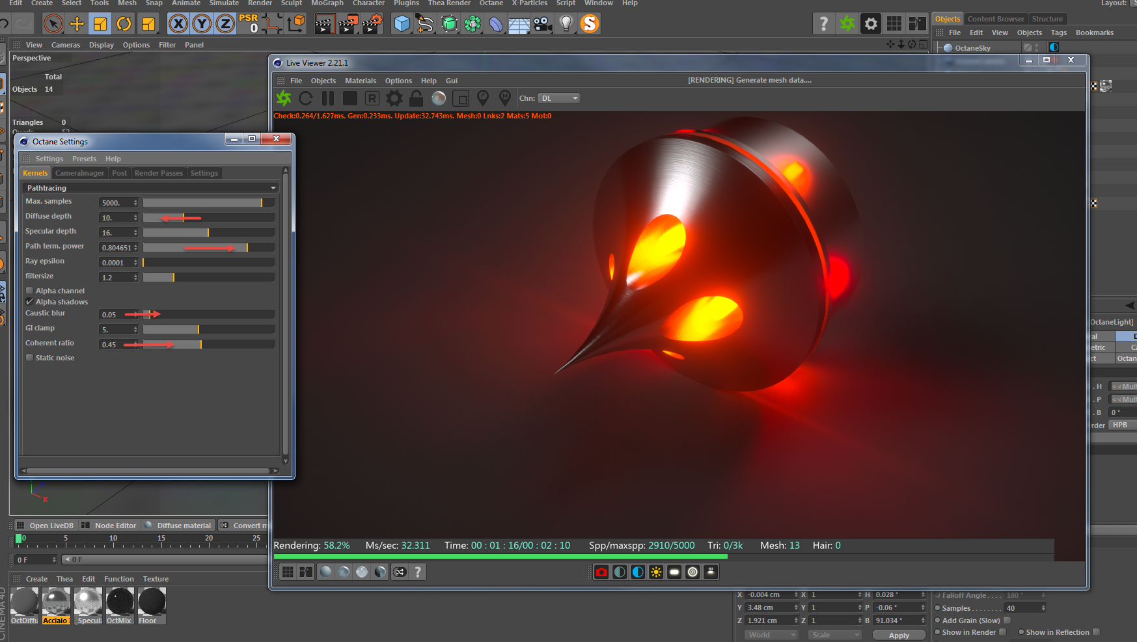This screenshot has height=642, width=1137.
Task: Disable the Alpha shadows checkbox
Action: (29, 302)
